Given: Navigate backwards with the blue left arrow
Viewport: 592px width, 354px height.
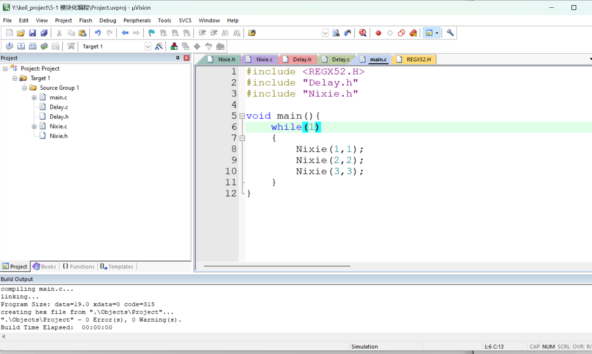Looking at the screenshot, I should pos(125,33).
